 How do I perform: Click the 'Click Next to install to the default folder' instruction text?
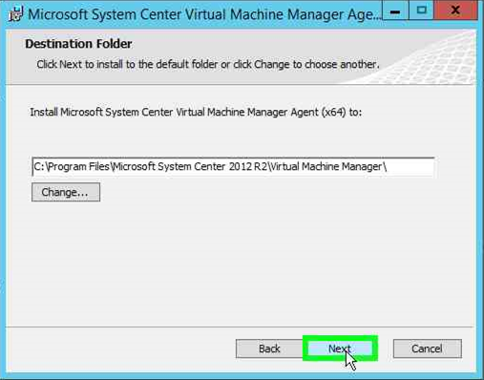click(x=208, y=65)
